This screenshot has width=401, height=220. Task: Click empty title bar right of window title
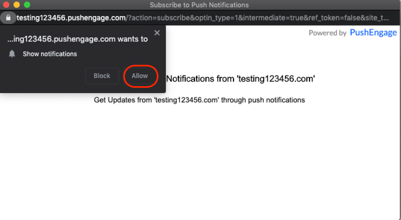click(x=324, y=5)
